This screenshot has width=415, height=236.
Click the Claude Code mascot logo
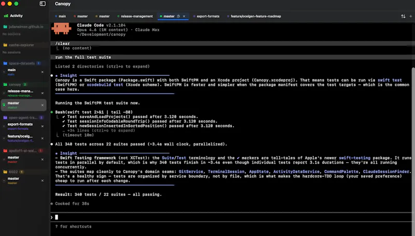61,29
